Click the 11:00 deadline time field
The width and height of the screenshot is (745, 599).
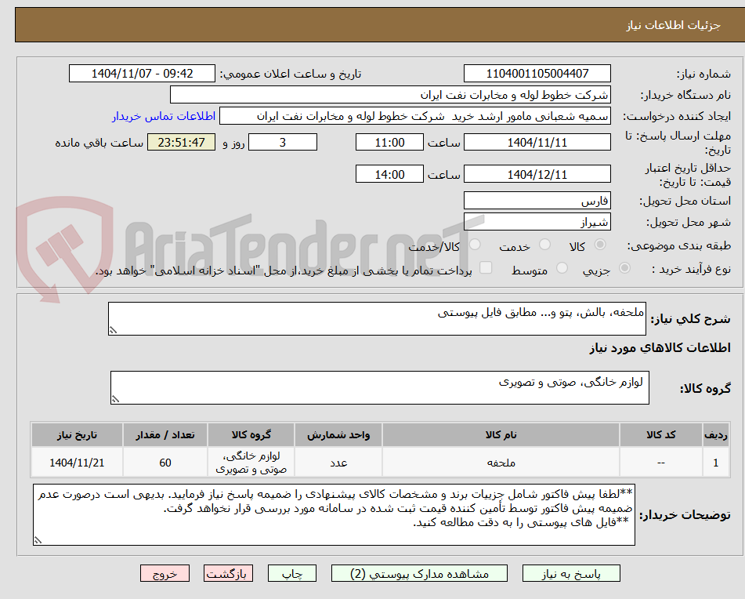389,142
